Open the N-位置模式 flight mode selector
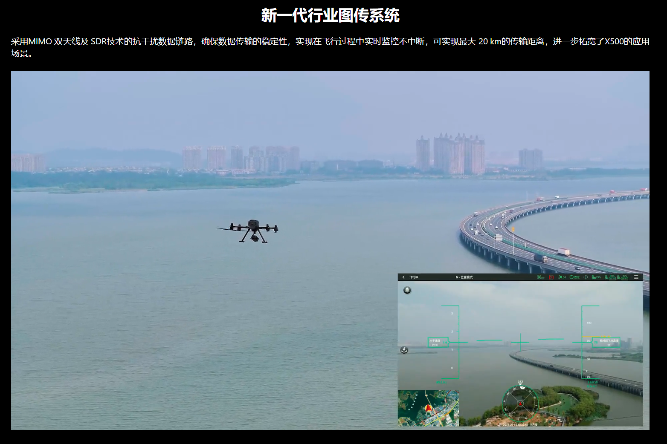 [464, 277]
